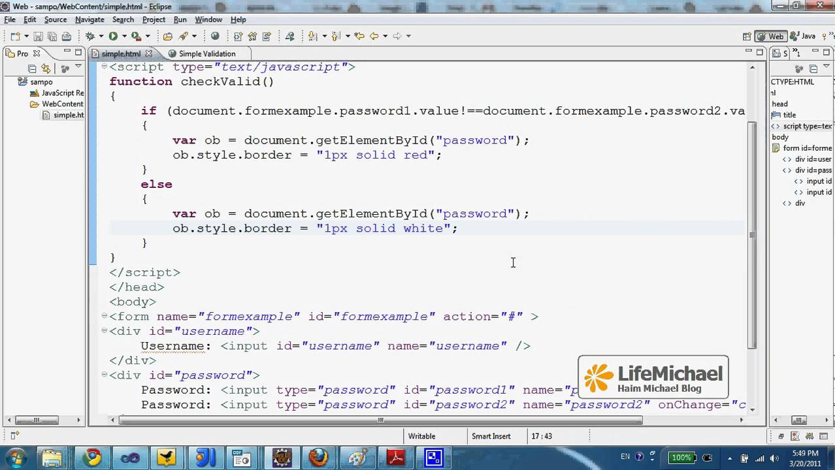
Task: Close the simple.html editor tab
Action: pos(148,54)
